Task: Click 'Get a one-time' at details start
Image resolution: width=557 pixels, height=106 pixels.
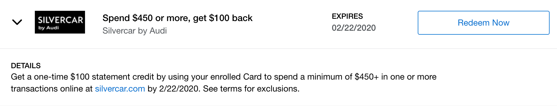Action: pyautogui.click(x=39, y=77)
